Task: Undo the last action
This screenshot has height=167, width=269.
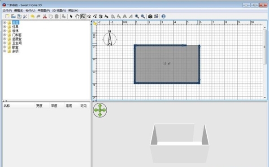Action: click(x=32, y=17)
